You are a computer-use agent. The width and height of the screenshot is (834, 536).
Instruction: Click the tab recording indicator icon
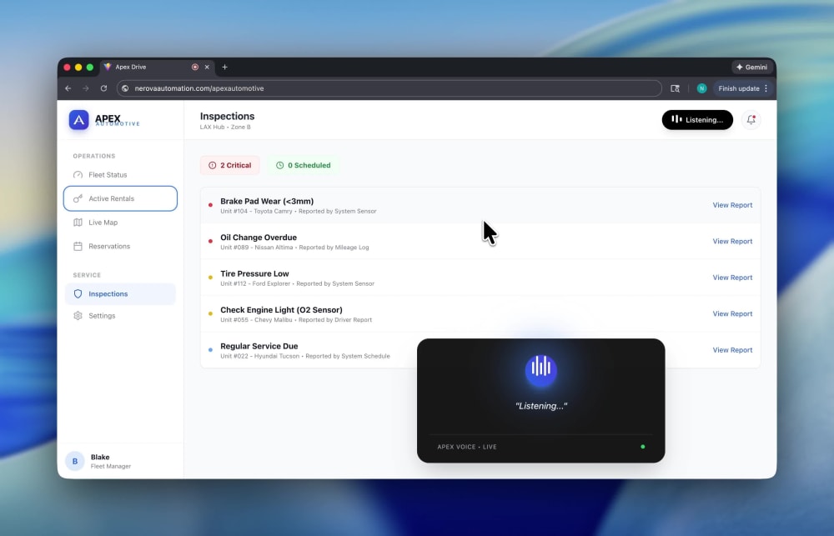pos(194,67)
